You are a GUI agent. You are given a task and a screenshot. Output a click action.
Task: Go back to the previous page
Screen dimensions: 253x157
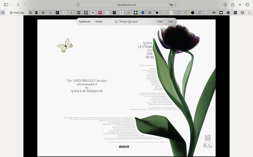coord(18,5)
